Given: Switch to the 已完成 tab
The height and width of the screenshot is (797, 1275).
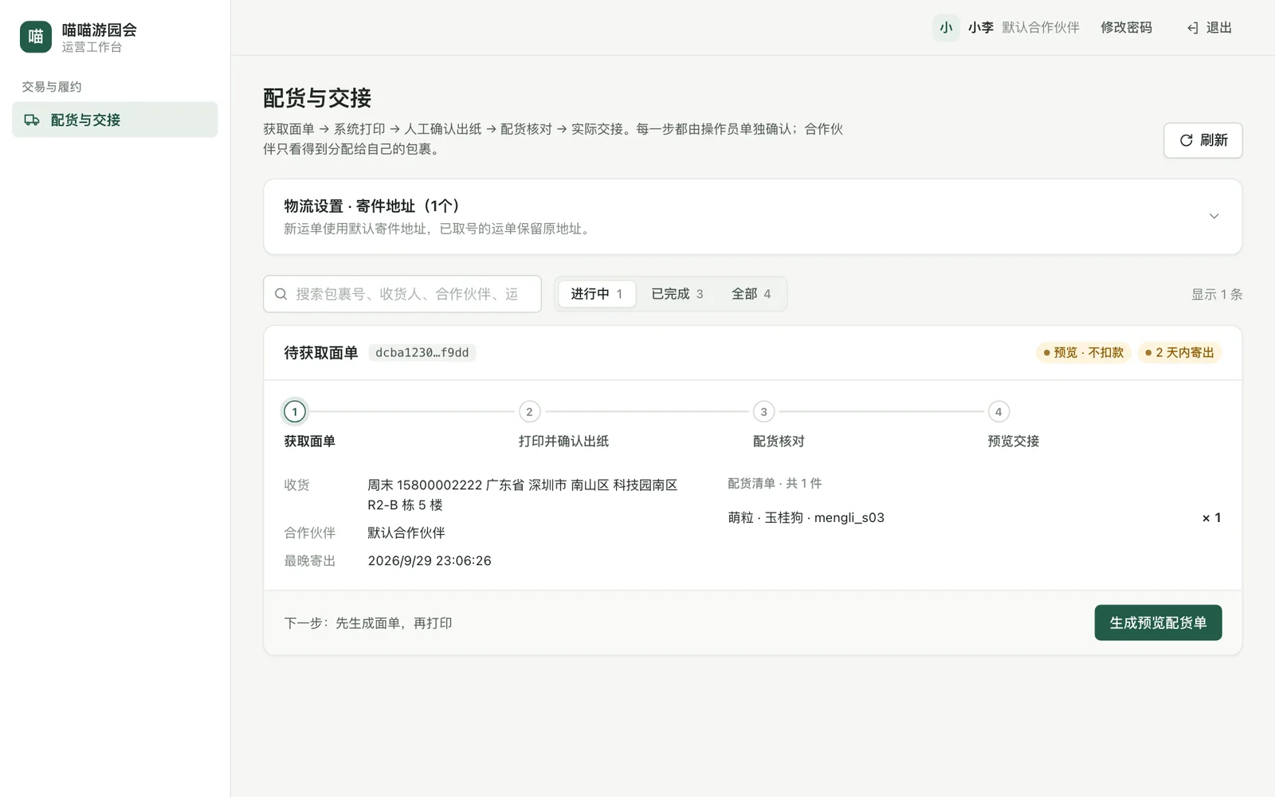Looking at the screenshot, I should [677, 294].
